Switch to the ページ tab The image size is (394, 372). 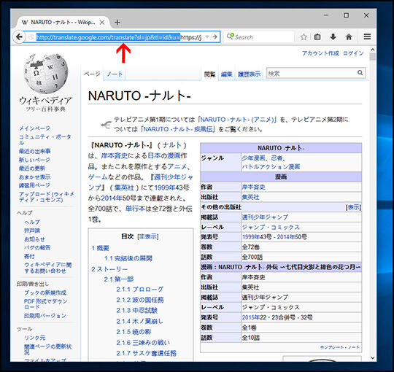[x=92, y=74]
